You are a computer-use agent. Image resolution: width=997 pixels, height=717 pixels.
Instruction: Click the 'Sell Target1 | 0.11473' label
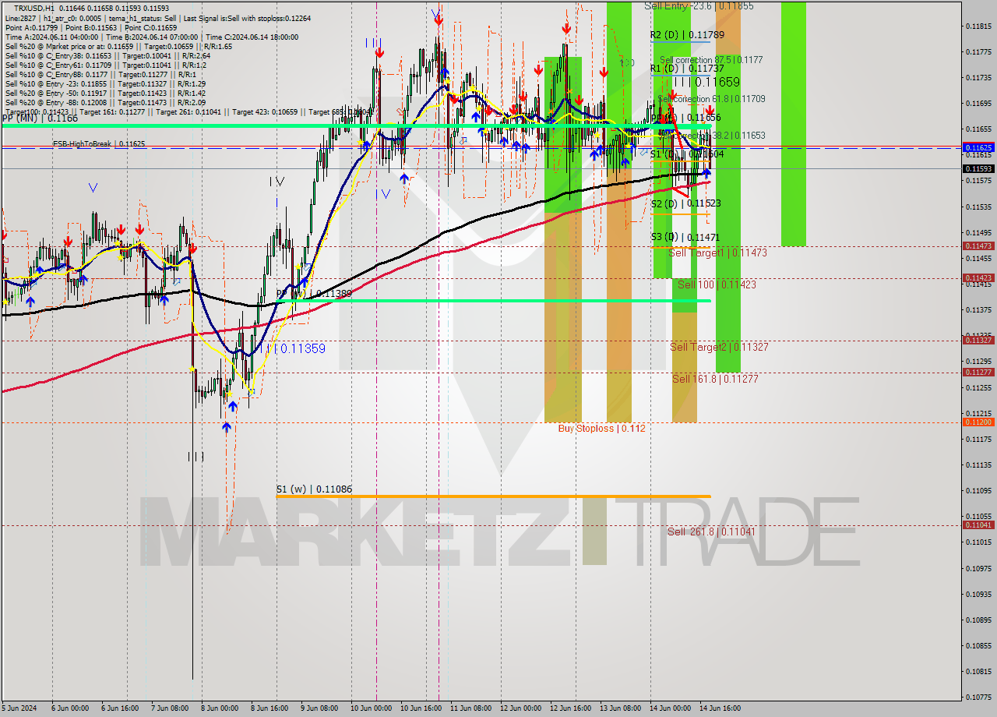click(x=717, y=253)
